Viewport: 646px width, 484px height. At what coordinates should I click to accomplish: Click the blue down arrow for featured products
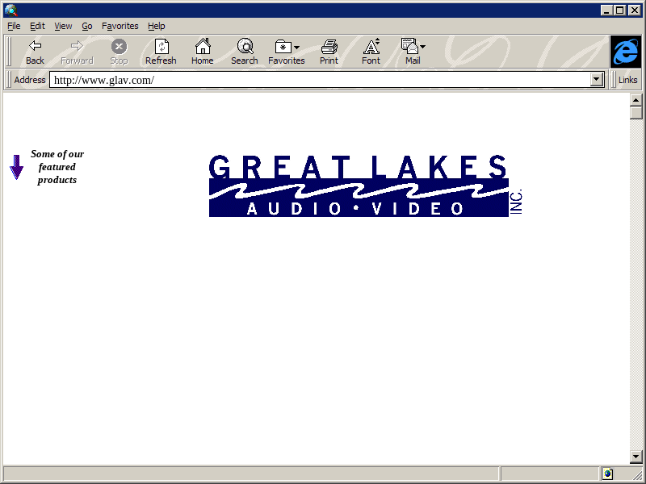click(x=16, y=167)
